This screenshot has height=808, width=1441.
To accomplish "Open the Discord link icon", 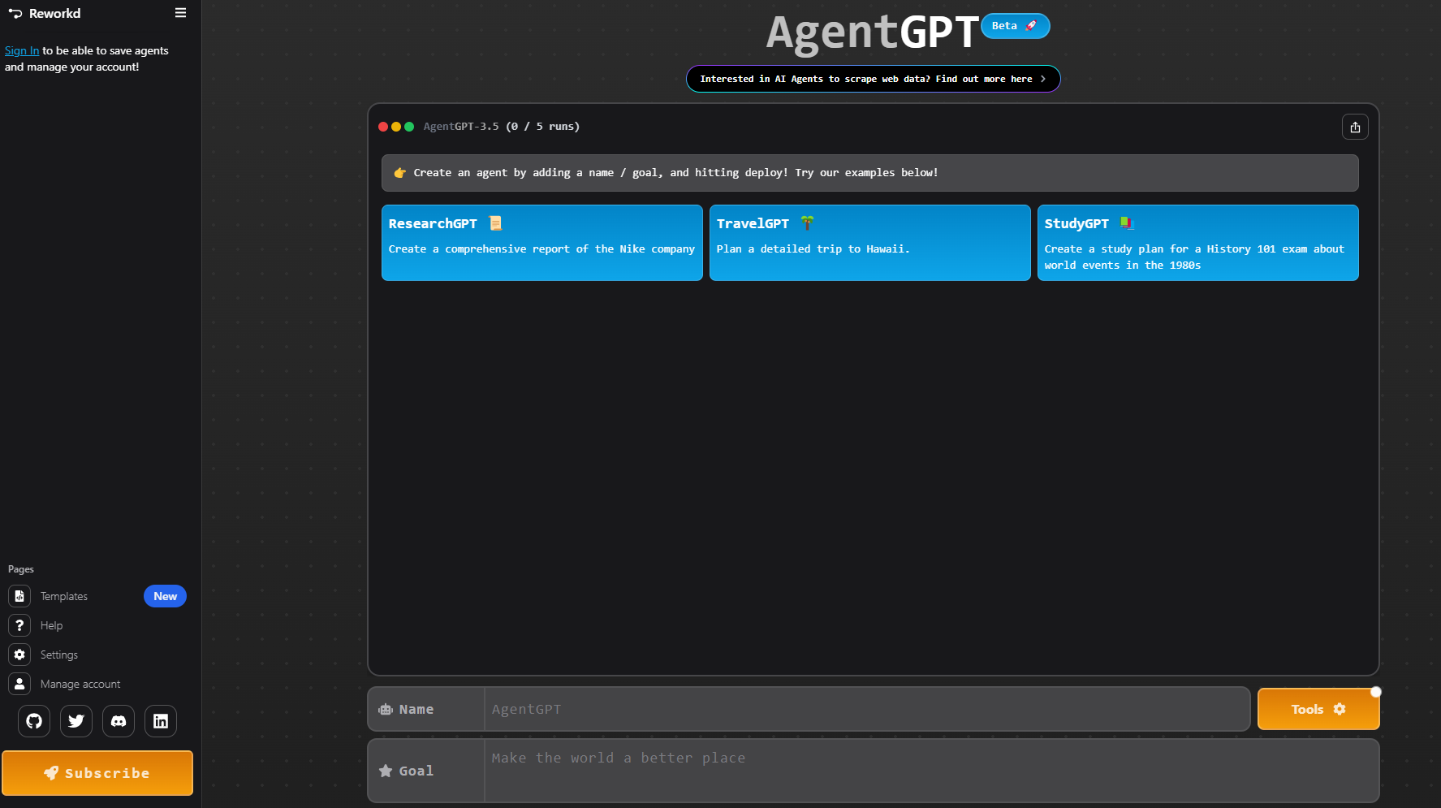I will coord(119,721).
